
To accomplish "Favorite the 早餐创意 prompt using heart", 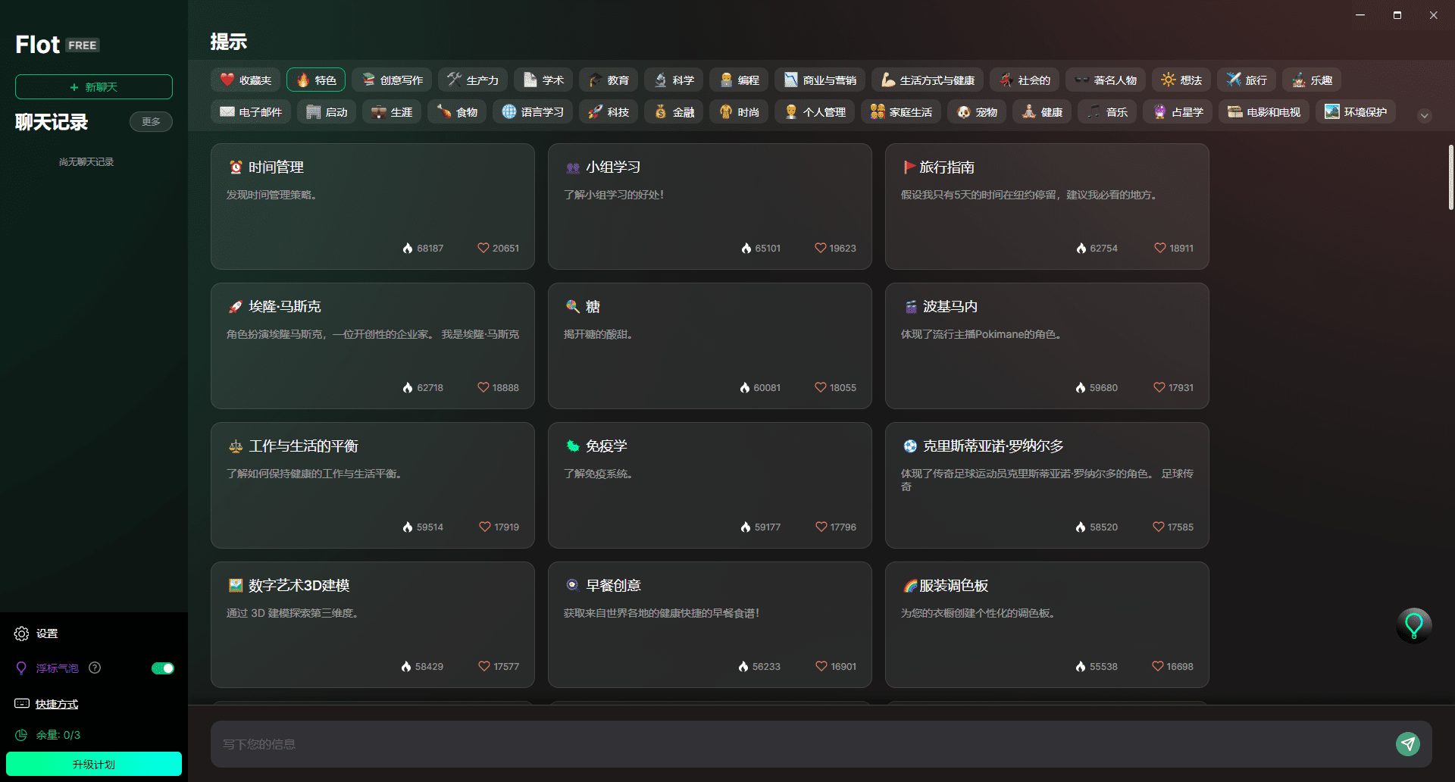I will point(821,666).
